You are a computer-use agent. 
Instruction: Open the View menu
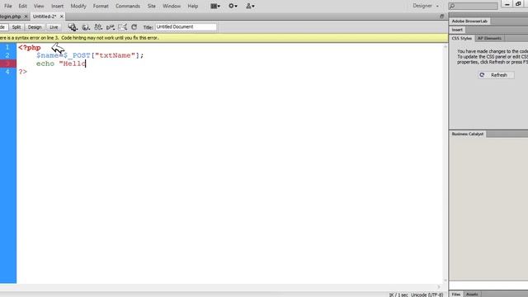point(39,6)
